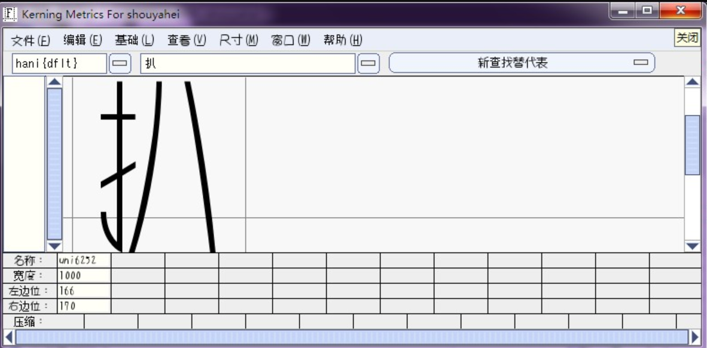Select the glyph name field showing uni6252
Viewport: 707px width, 348px height.
tap(84, 260)
